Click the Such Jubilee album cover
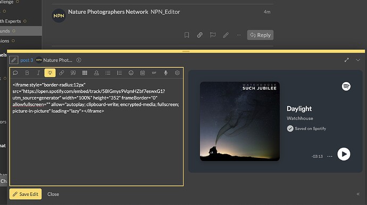The height and width of the screenshot is (205, 367). (240, 121)
